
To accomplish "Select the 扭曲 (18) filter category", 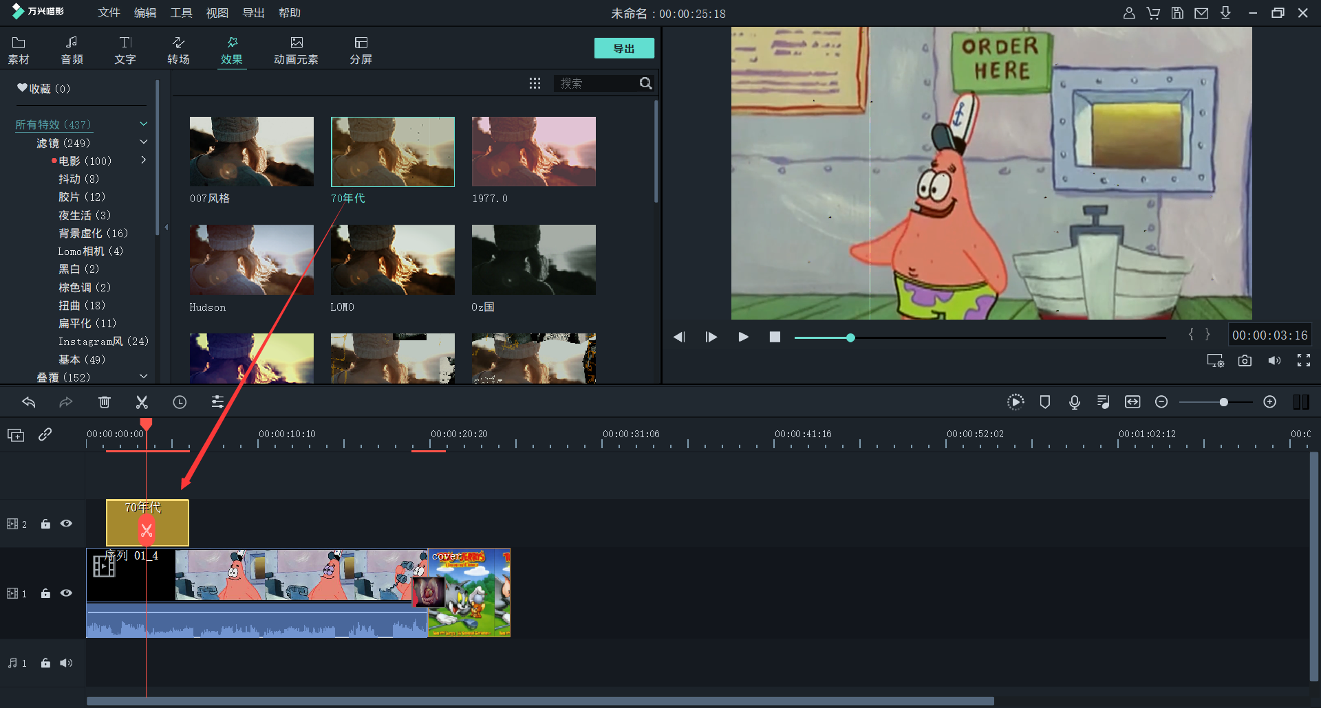I will (82, 305).
